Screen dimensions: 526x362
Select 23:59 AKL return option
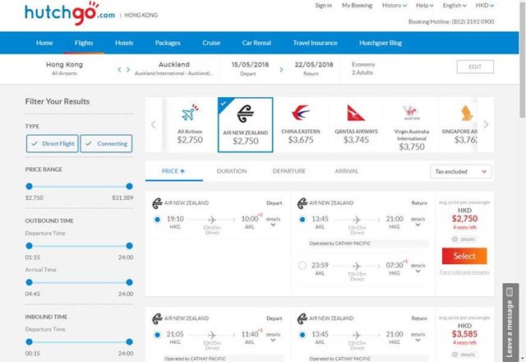[302, 266]
